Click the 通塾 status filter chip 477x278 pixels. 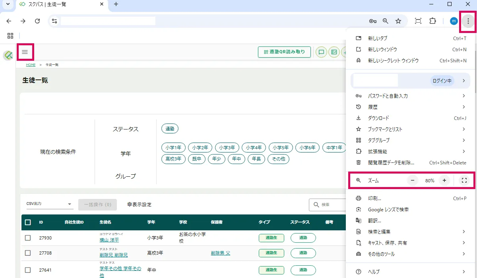170,129
